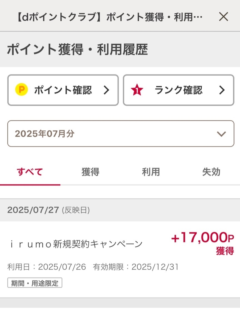Viewport: 240px width, 315px height.
Task: Switch to the 獲得 tab
Action: pos(90,172)
